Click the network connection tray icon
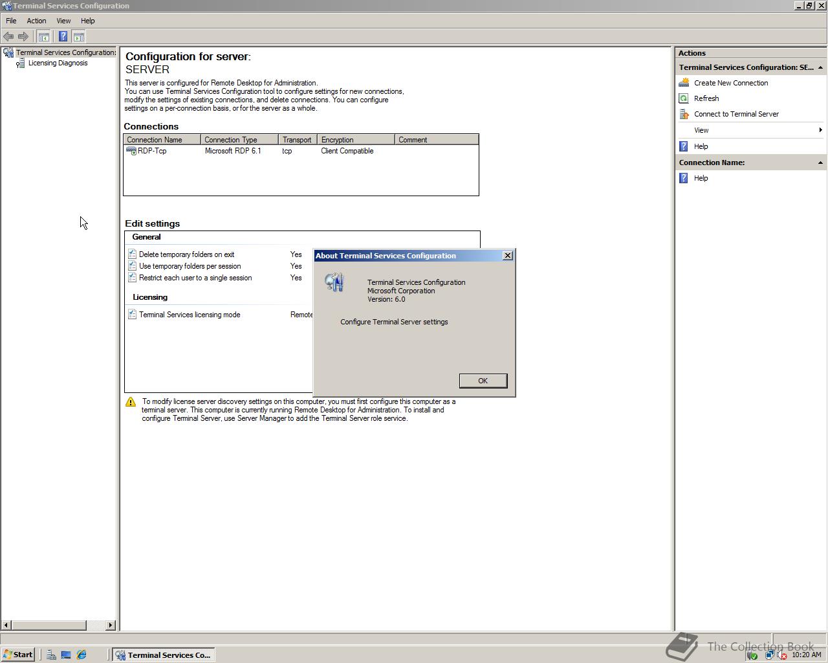Screen dimensions: 828x663 [x=768, y=655]
